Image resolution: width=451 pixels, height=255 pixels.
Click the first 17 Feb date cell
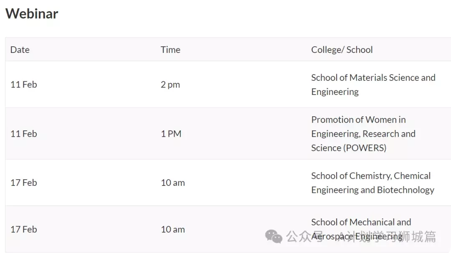pos(23,183)
